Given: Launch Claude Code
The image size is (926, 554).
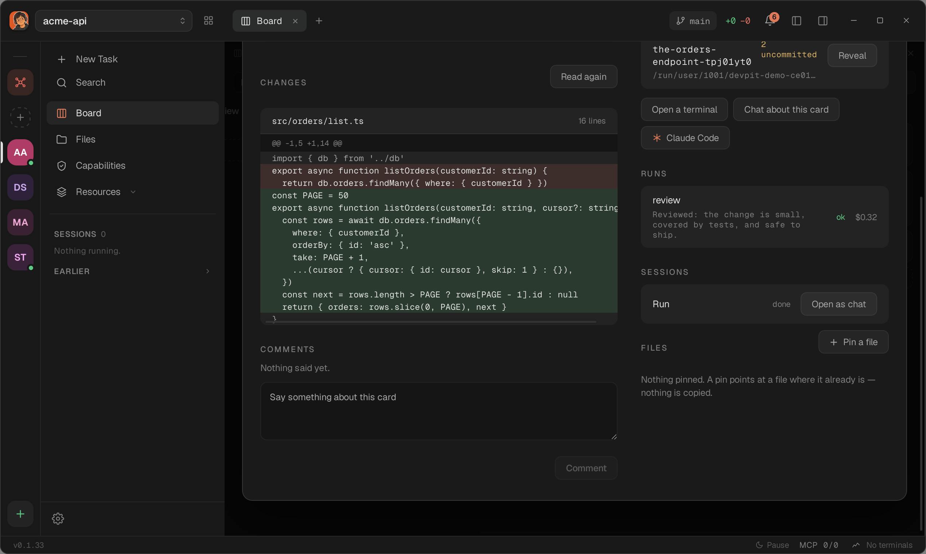Looking at the screenshot, I should tap(685, 138).
